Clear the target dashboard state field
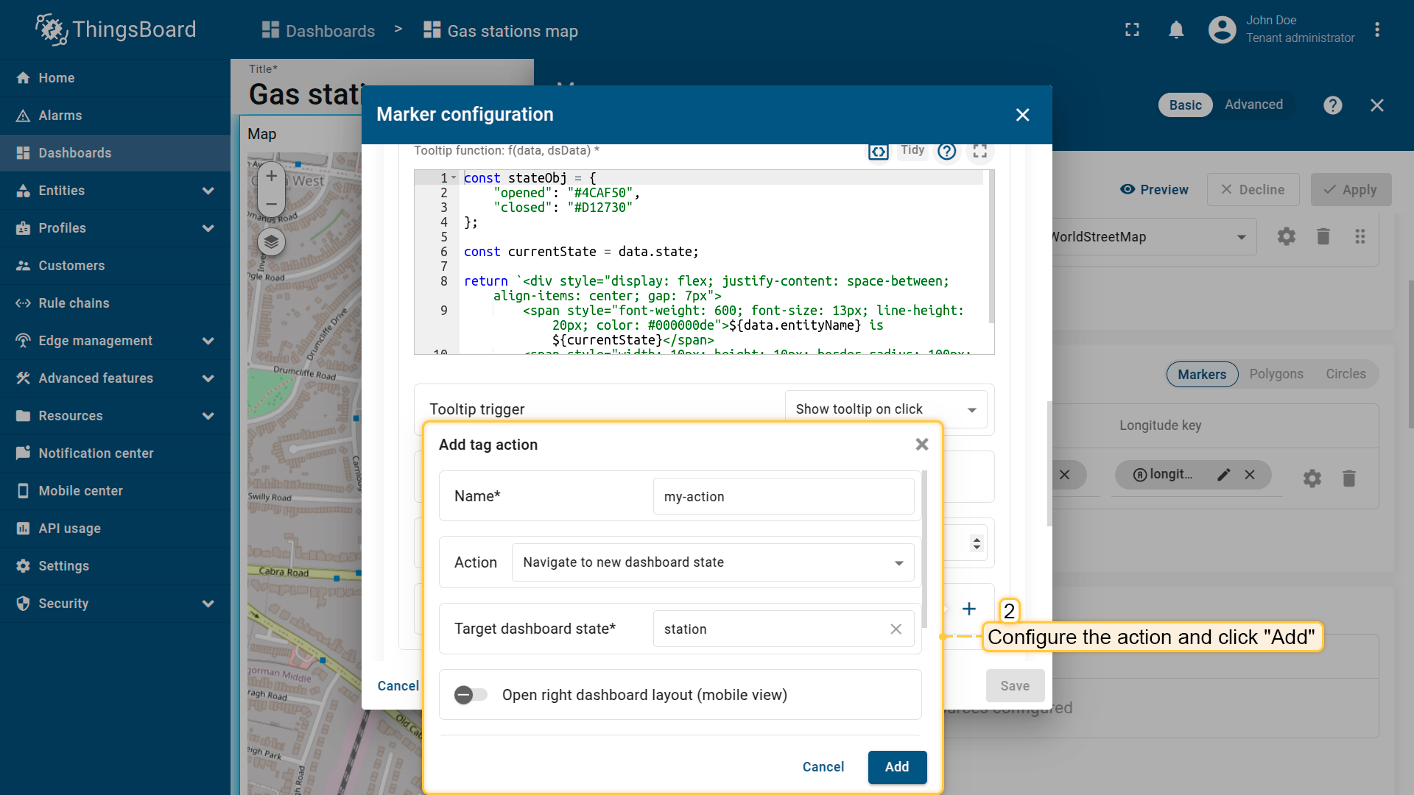The image size is (1414, 795). [896, 629]
